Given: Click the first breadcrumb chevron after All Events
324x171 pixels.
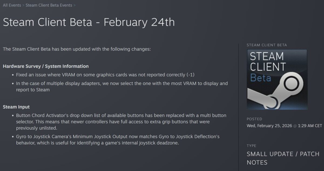Looking at the screenshot, I should (x=23, y=5).
